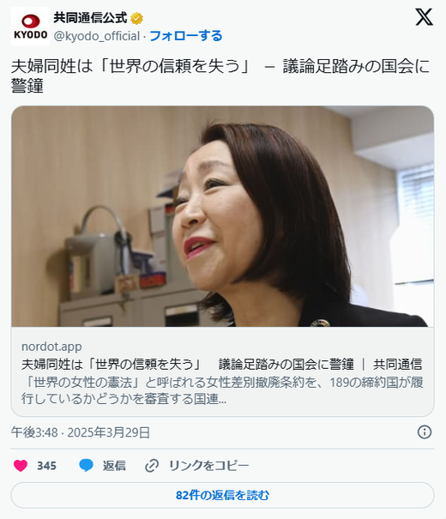This screenshot has height=519, width=446.
Task: Open the info circle icon
Action: click(425, 432)
